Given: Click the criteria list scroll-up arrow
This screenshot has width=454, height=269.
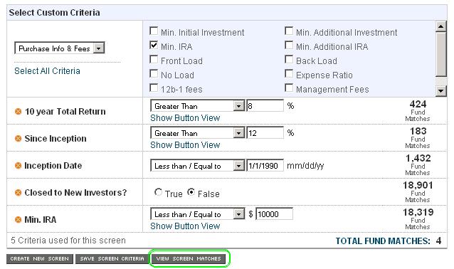Looking at the screenshot, I should pos(440,26).
